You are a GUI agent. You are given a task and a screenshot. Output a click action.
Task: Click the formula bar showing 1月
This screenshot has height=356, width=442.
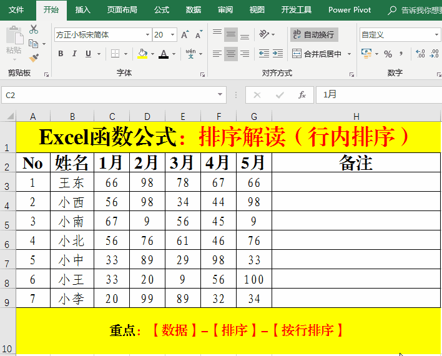tap(379, 95)
